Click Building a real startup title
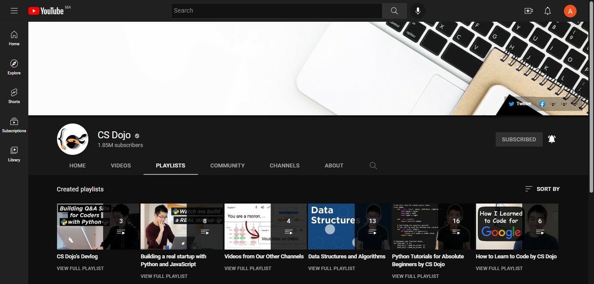 click(173, 261)
